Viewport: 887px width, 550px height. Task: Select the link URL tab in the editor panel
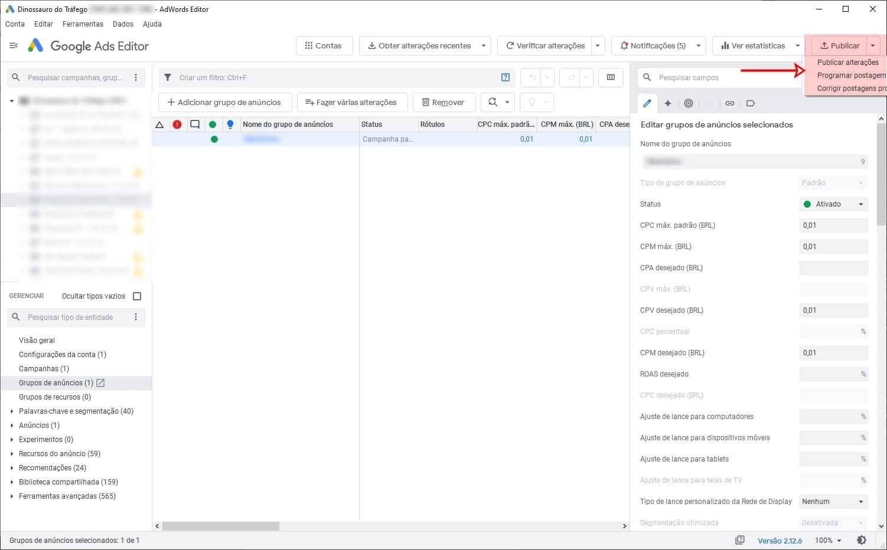point(730,103)
